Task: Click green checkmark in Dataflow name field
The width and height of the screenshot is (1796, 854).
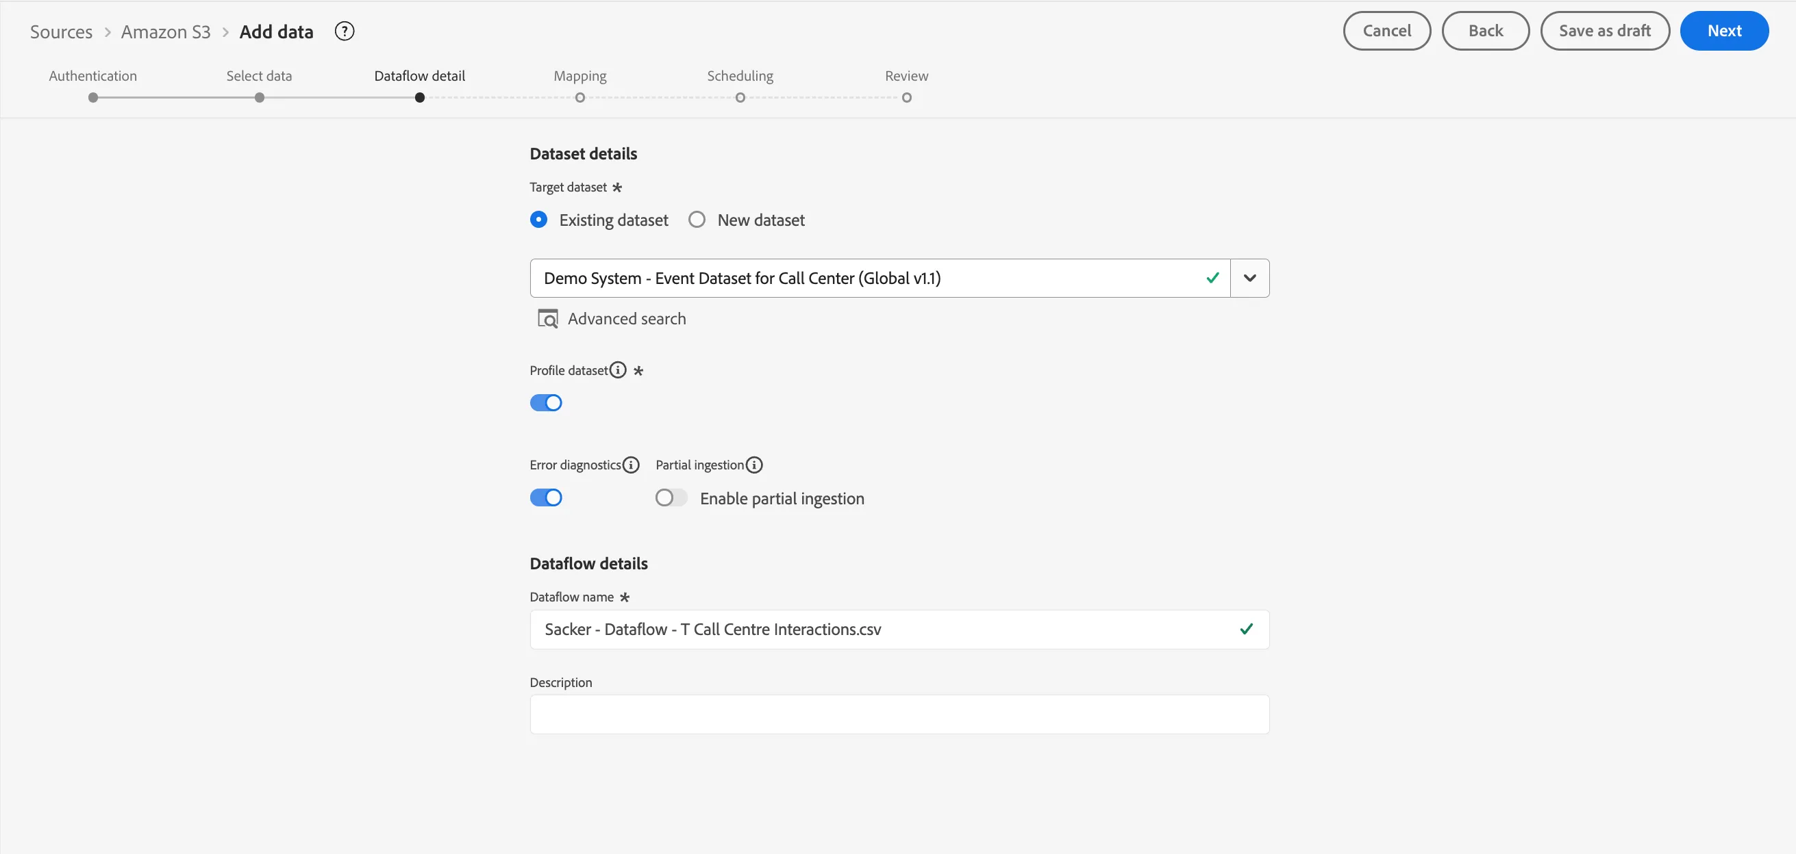Action: 1247,629
